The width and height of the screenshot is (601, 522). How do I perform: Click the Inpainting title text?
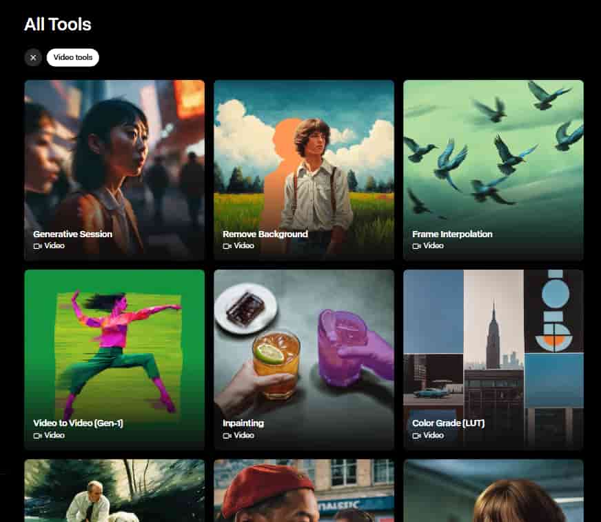click(243, 423)
